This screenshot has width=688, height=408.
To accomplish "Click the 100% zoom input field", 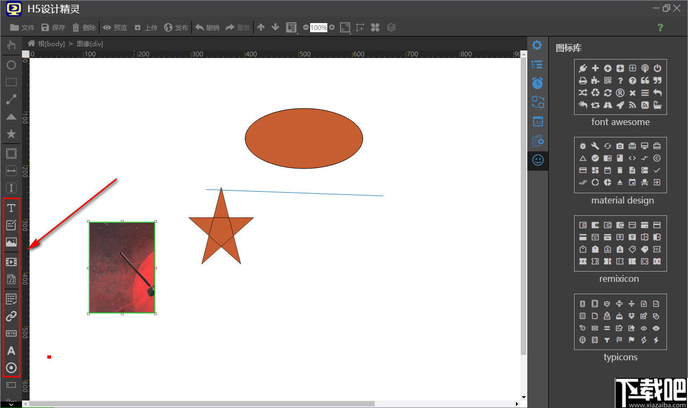I will pos(318,27).
